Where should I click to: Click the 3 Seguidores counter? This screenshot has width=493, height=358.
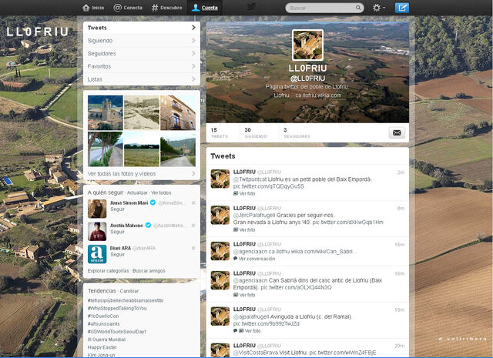tap(297, 133)
